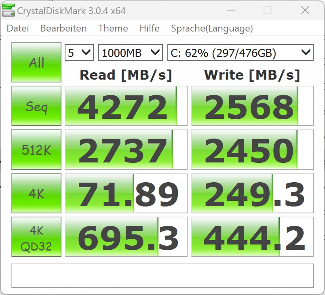
Task: Expand the 1000MB test size dropdown
Action: 131,53
